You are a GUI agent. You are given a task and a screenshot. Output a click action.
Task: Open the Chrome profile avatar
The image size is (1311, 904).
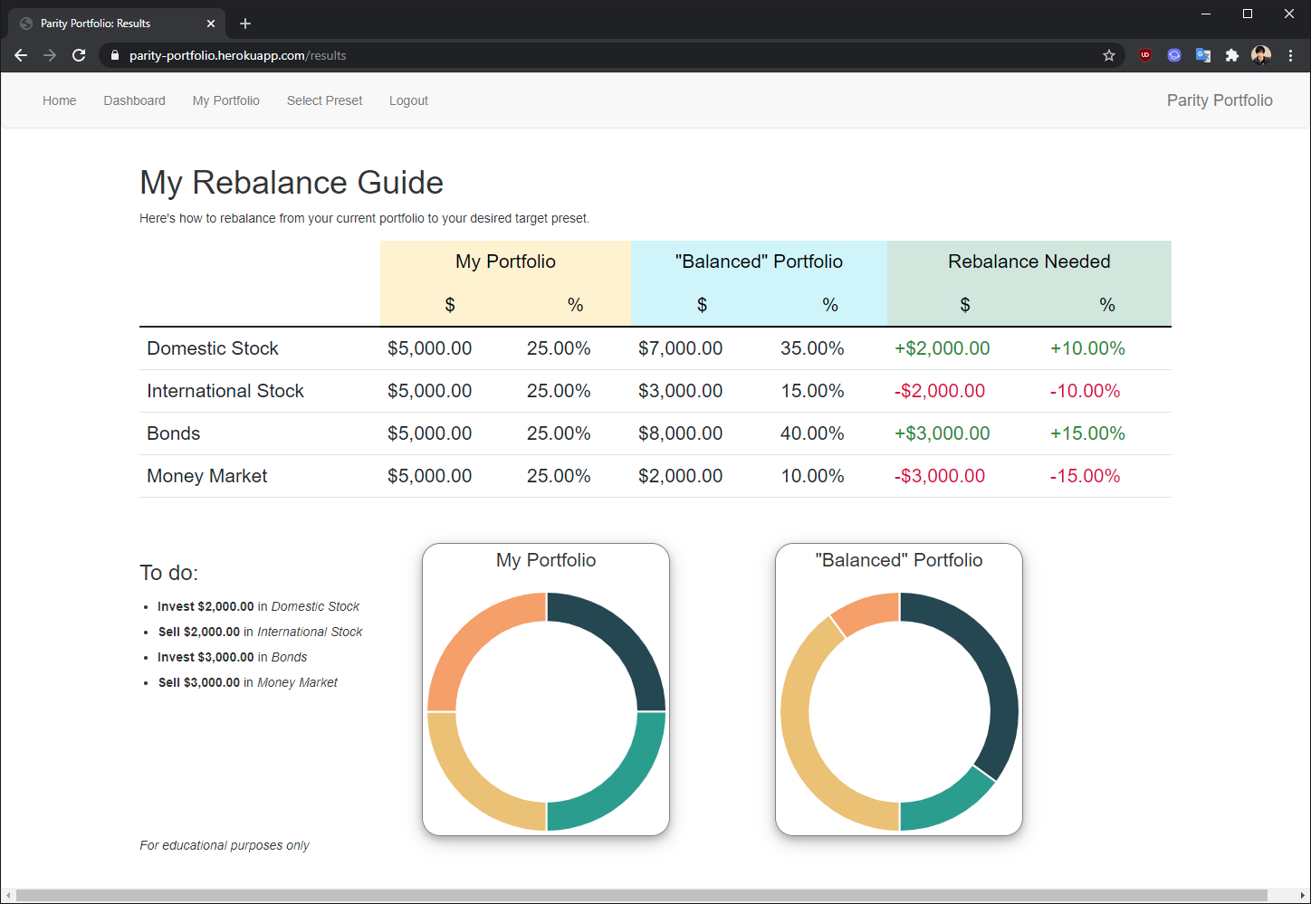coord(1260,55)
